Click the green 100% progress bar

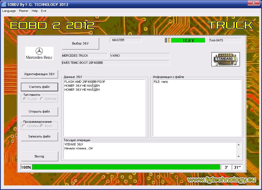click(126, 167)
